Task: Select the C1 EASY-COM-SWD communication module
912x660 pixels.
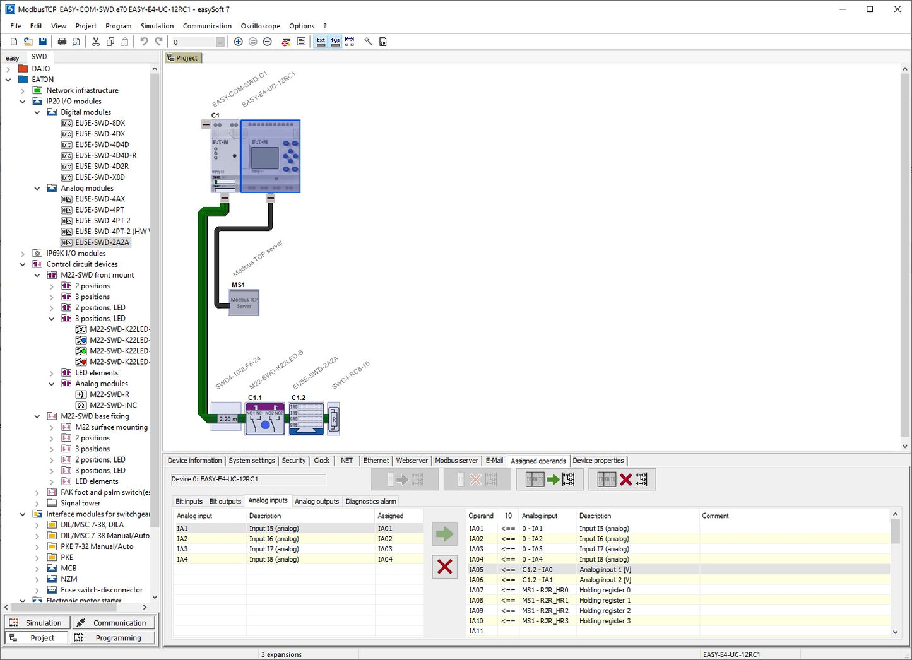Action: click(225, 156)
